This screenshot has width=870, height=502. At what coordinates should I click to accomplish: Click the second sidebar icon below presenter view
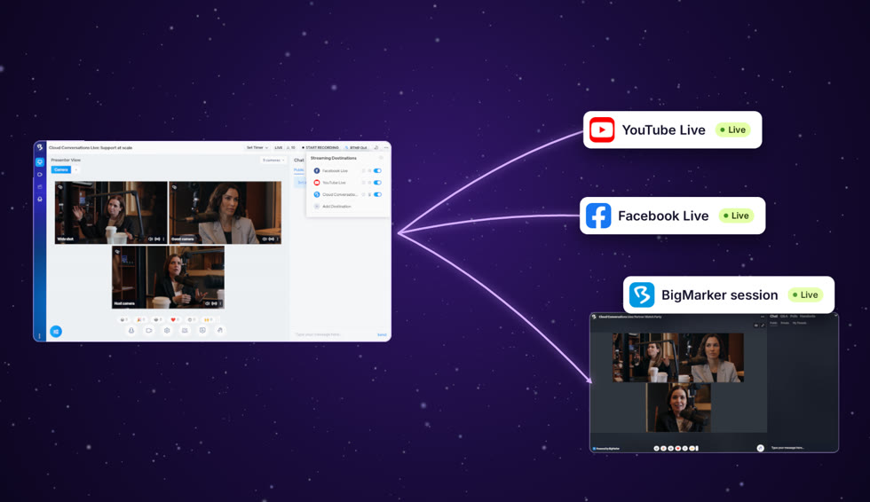(x=39, y=175)
